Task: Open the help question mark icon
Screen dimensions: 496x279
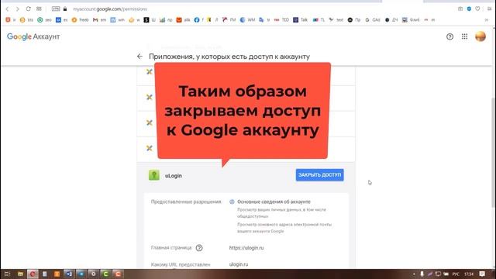Action: [x=449, y=36]
